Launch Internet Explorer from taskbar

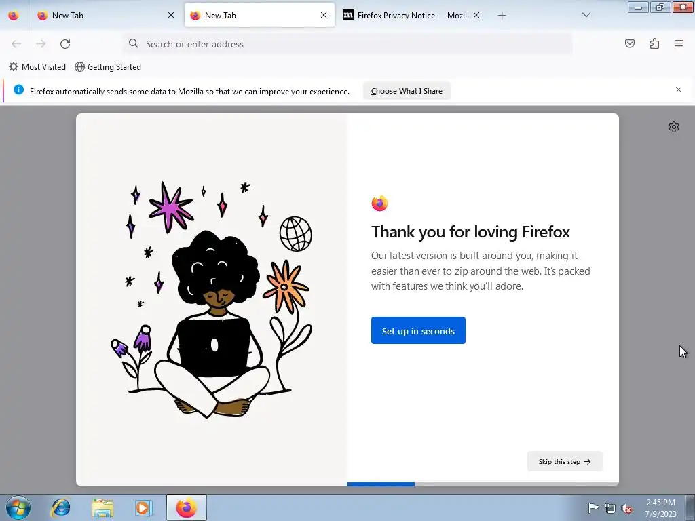[60, 507]
